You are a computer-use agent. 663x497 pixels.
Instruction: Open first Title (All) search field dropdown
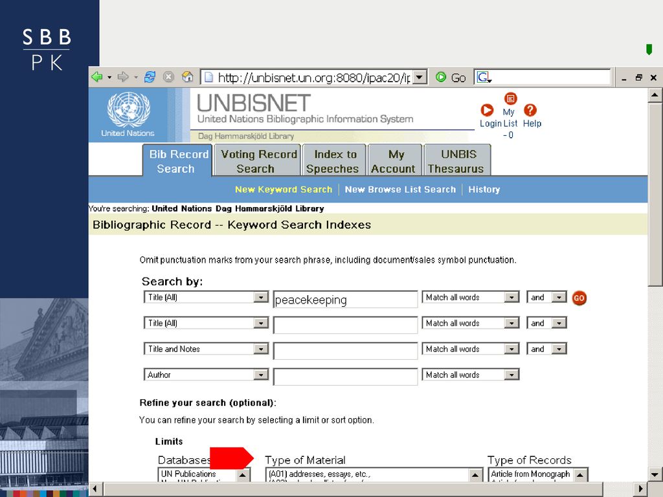click(261, 298)
